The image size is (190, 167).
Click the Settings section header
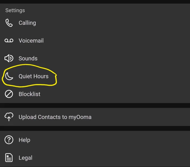tap(15, 10)
